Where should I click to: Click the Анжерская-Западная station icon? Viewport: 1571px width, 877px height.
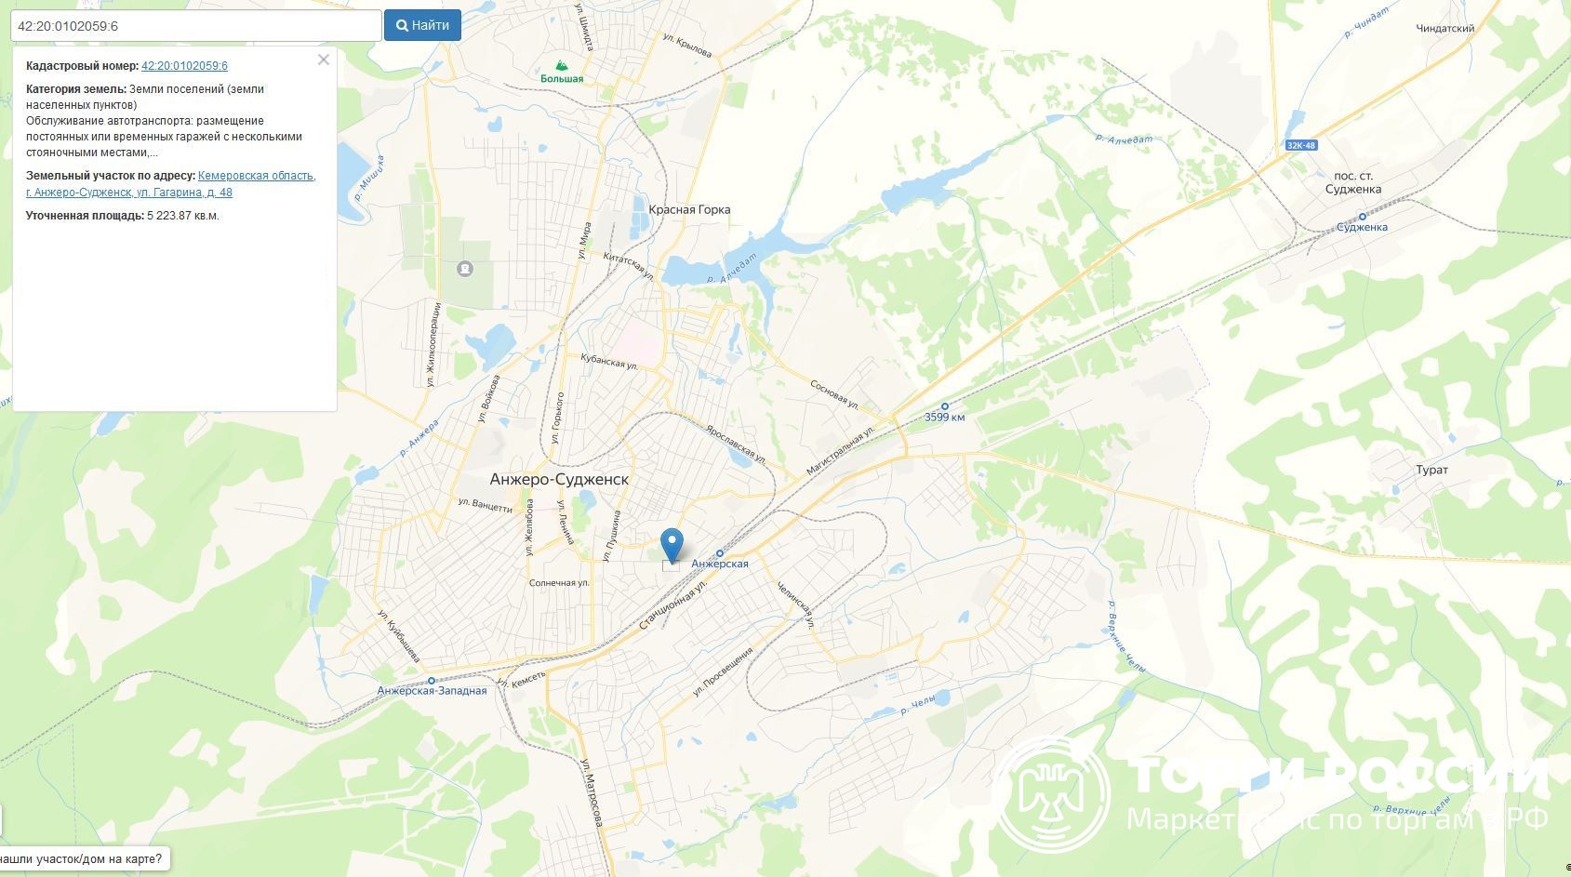point(432,681)
